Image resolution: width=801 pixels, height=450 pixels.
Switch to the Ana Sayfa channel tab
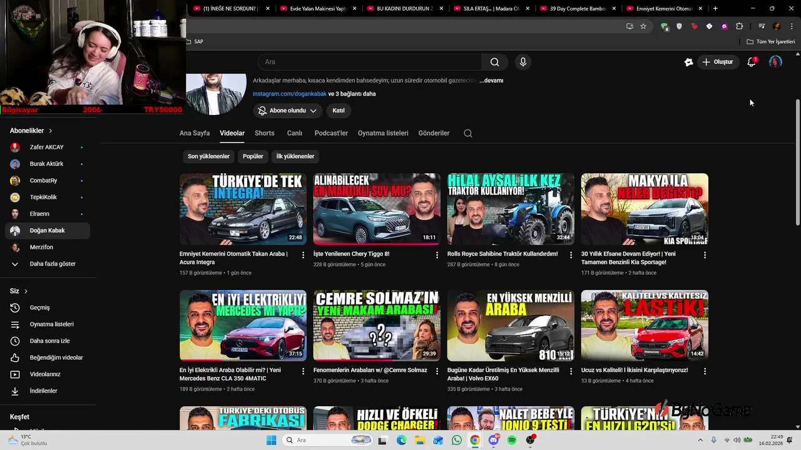[x=195, y=133]
